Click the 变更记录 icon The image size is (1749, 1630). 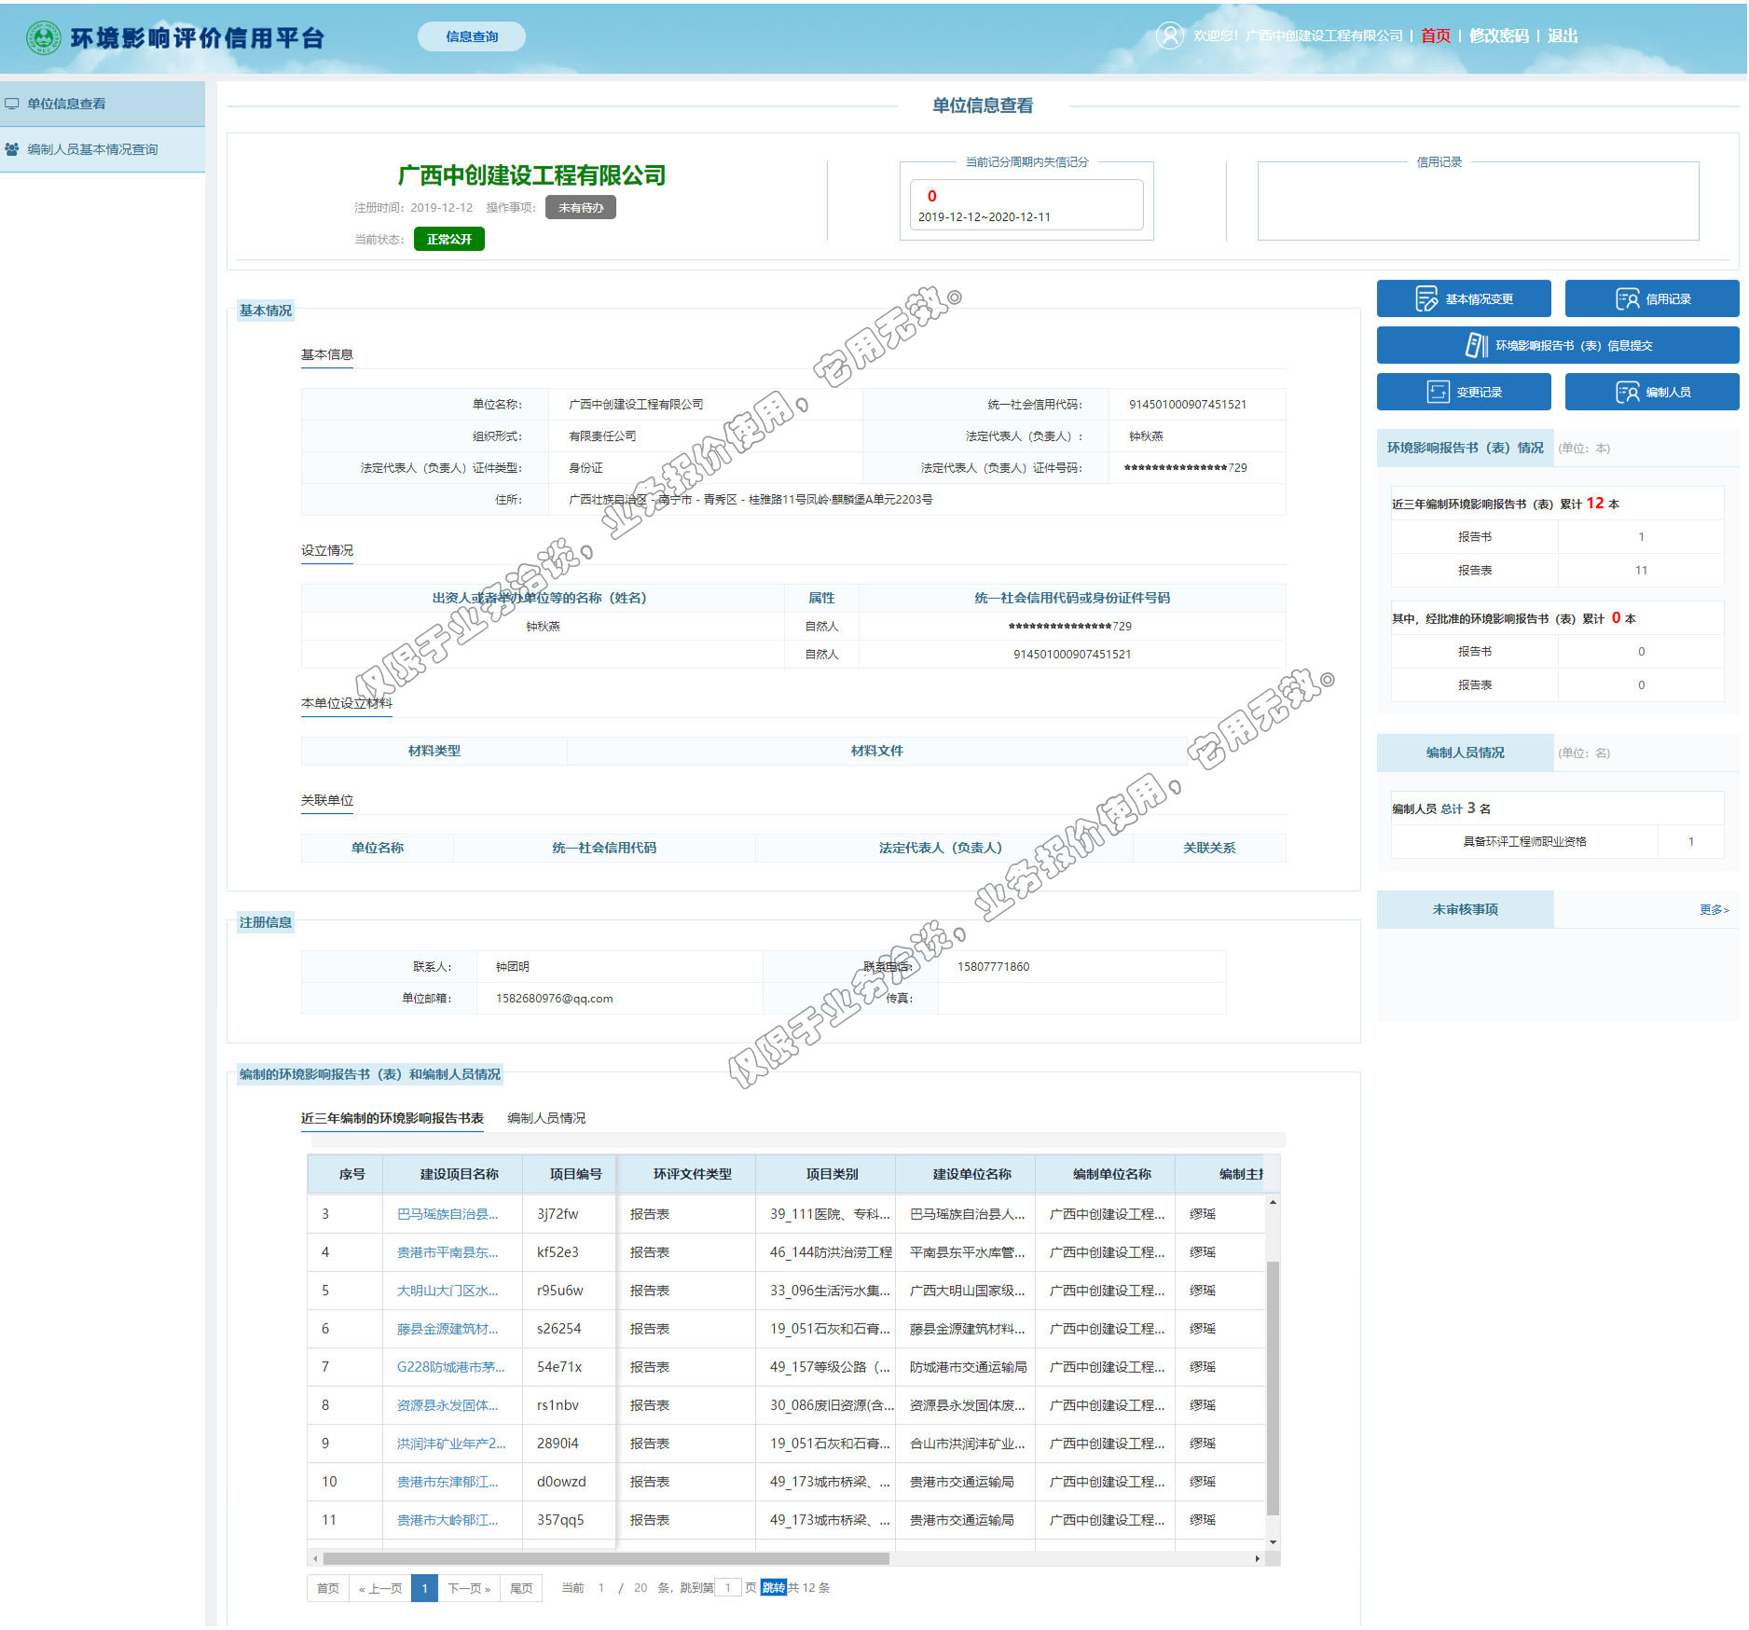tap(1438, 392)
